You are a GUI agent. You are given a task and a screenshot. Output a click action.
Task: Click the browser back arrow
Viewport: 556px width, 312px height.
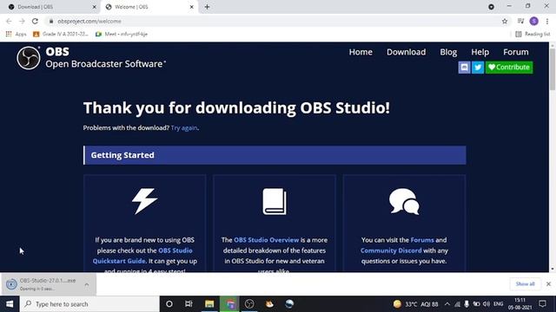tap(9, 21)
